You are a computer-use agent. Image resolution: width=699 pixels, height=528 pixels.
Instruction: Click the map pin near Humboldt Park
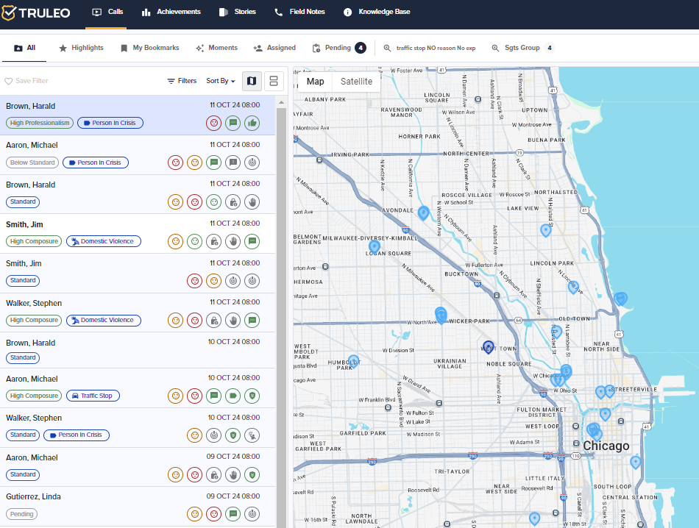(353, 360)
